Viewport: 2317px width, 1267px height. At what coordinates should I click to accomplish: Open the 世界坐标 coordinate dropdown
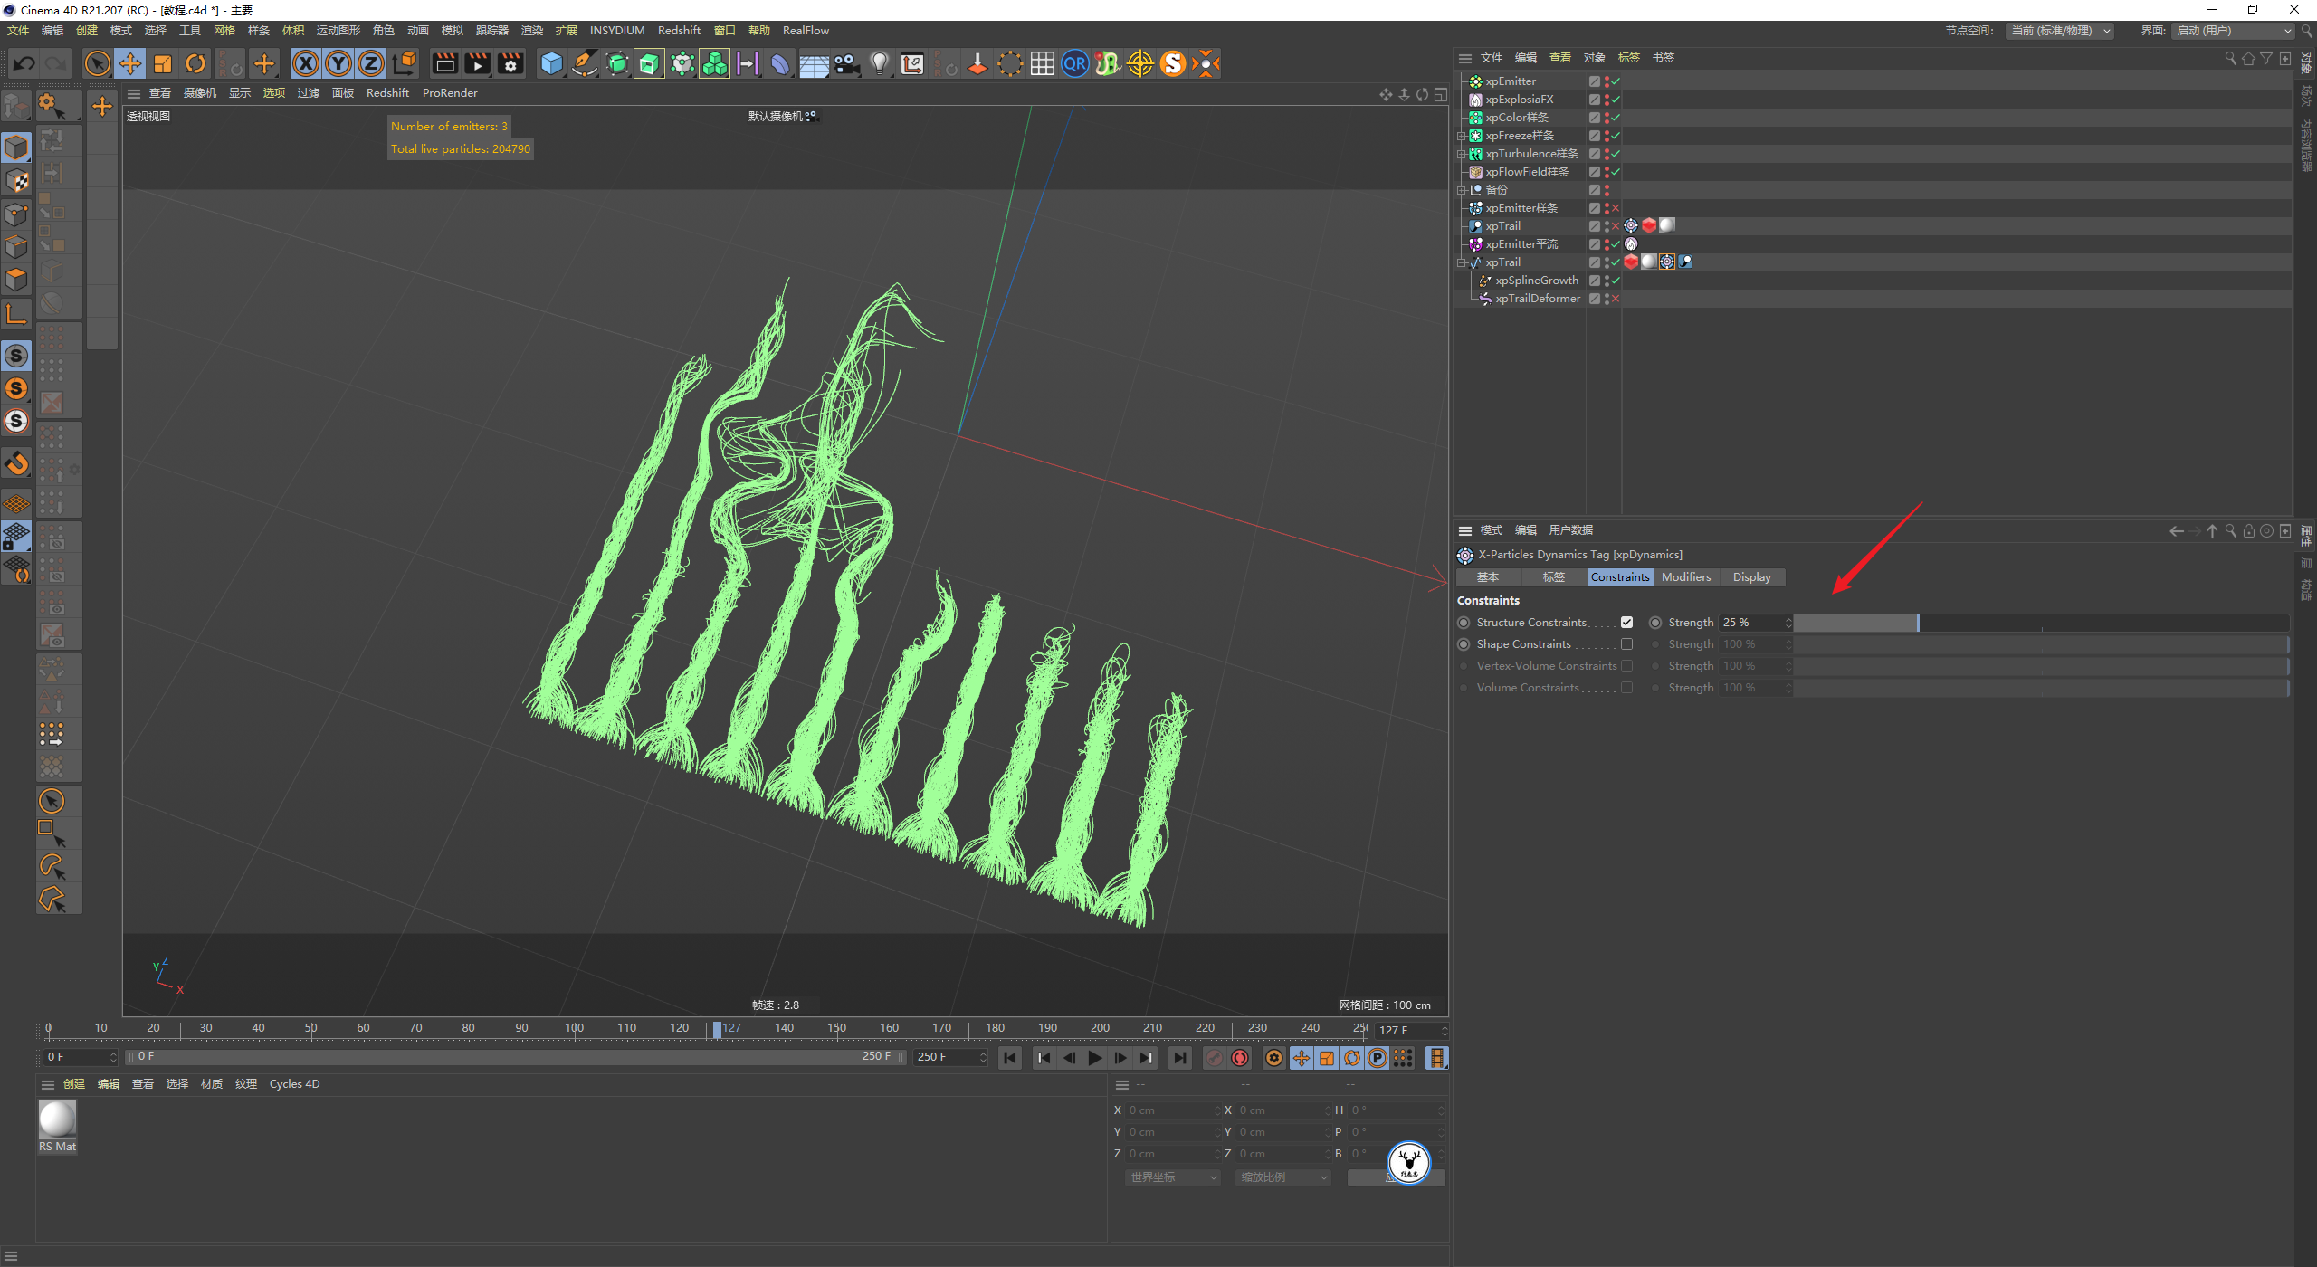point(1174,1177)
